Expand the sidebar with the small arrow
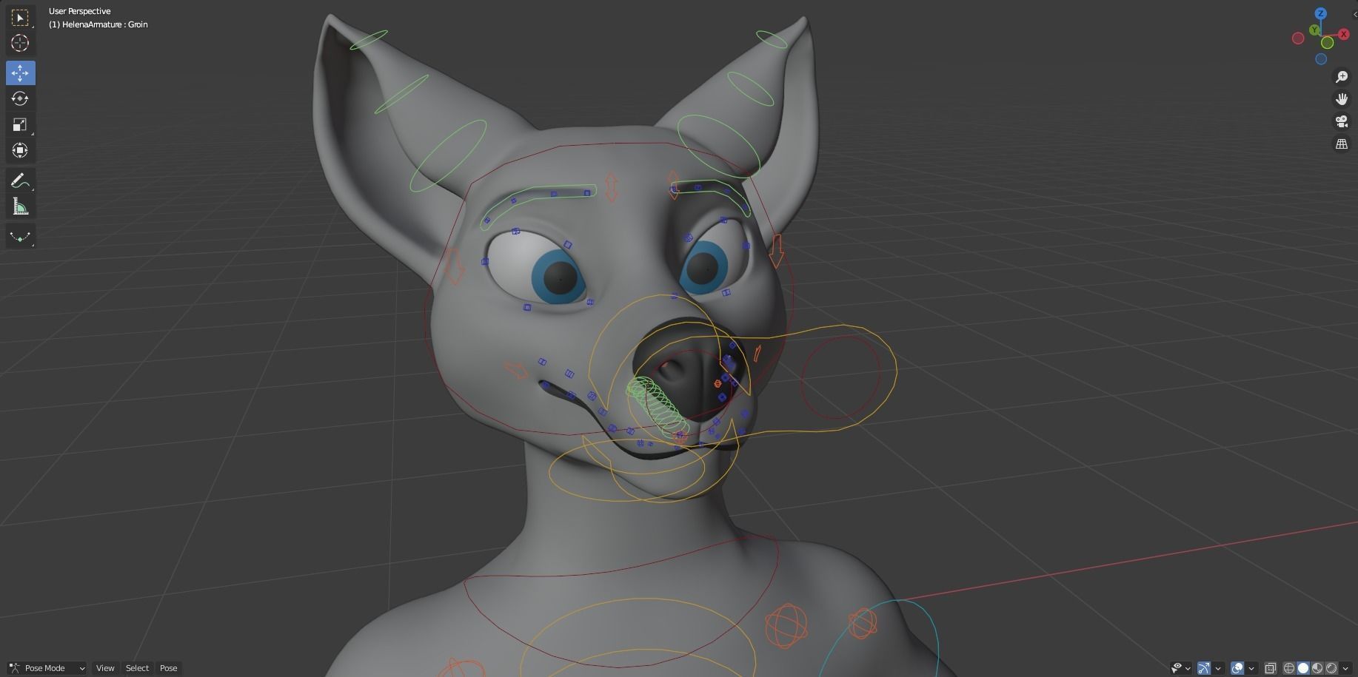The width and height of the screenshot is (1358, 677). pyautogui.click(x=1354, y=14)
